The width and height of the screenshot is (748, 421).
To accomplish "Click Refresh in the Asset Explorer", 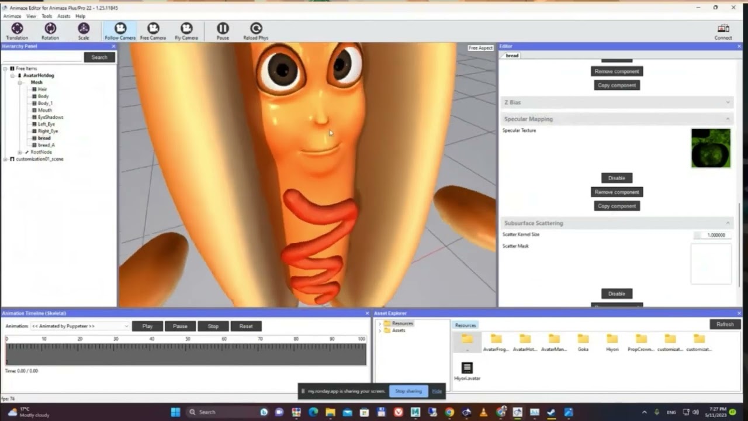I will [x=725, y=325].
